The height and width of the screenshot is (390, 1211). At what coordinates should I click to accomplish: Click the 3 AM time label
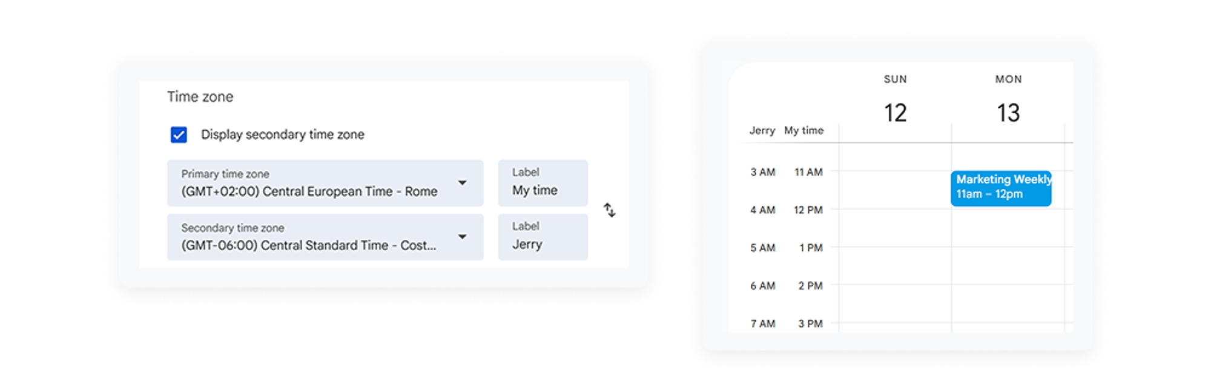click(762, 172)
